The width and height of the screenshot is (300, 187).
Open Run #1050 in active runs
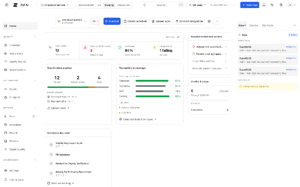tap(268, 49)
